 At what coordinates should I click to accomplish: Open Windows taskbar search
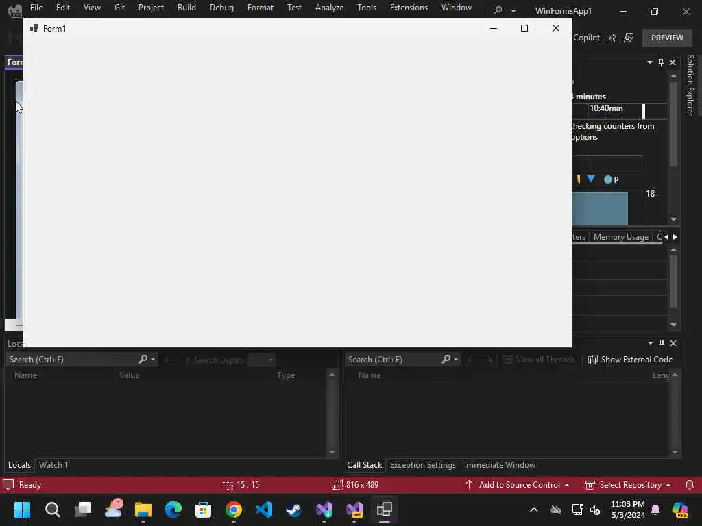click(52, 510)
